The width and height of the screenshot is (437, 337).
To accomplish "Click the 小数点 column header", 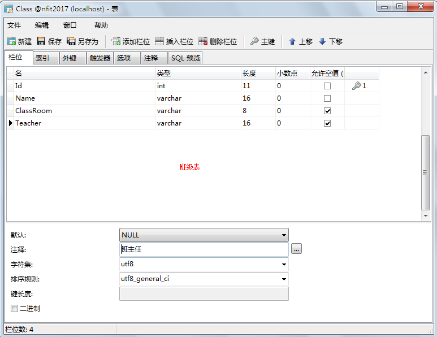I will (x=293, y=74).
